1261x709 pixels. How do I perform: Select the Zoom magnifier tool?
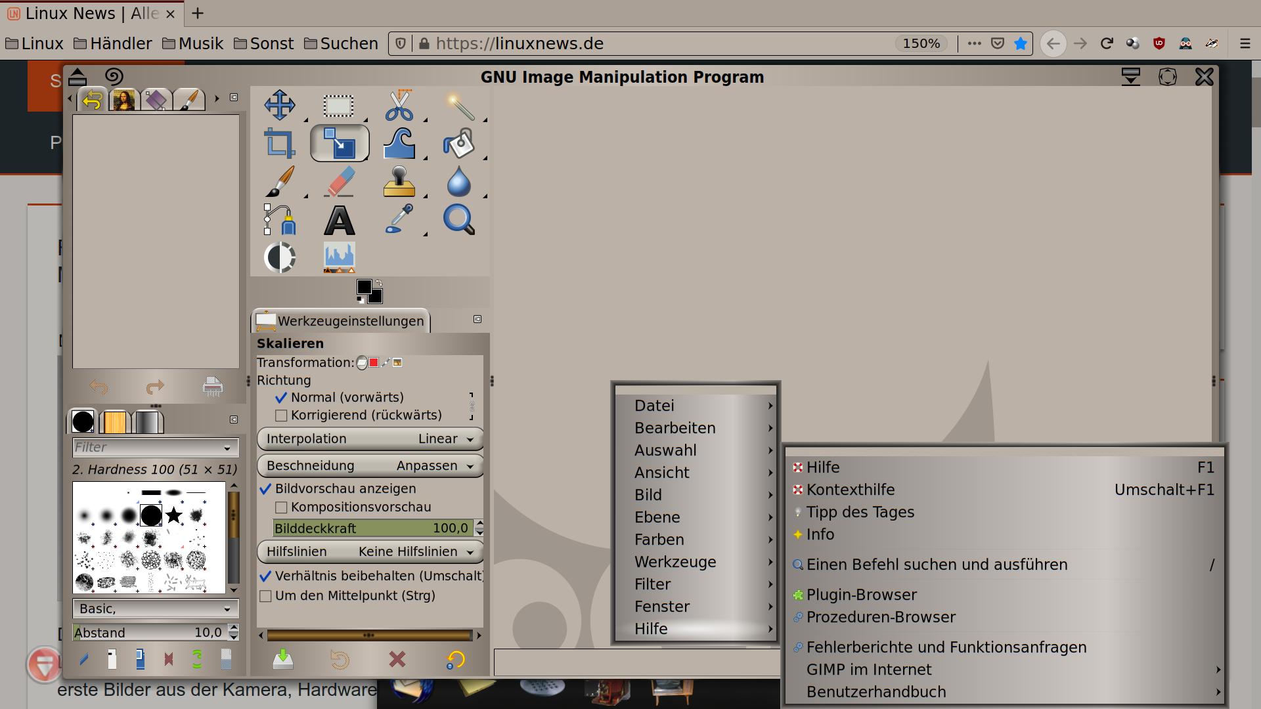[x=459, y=219]
